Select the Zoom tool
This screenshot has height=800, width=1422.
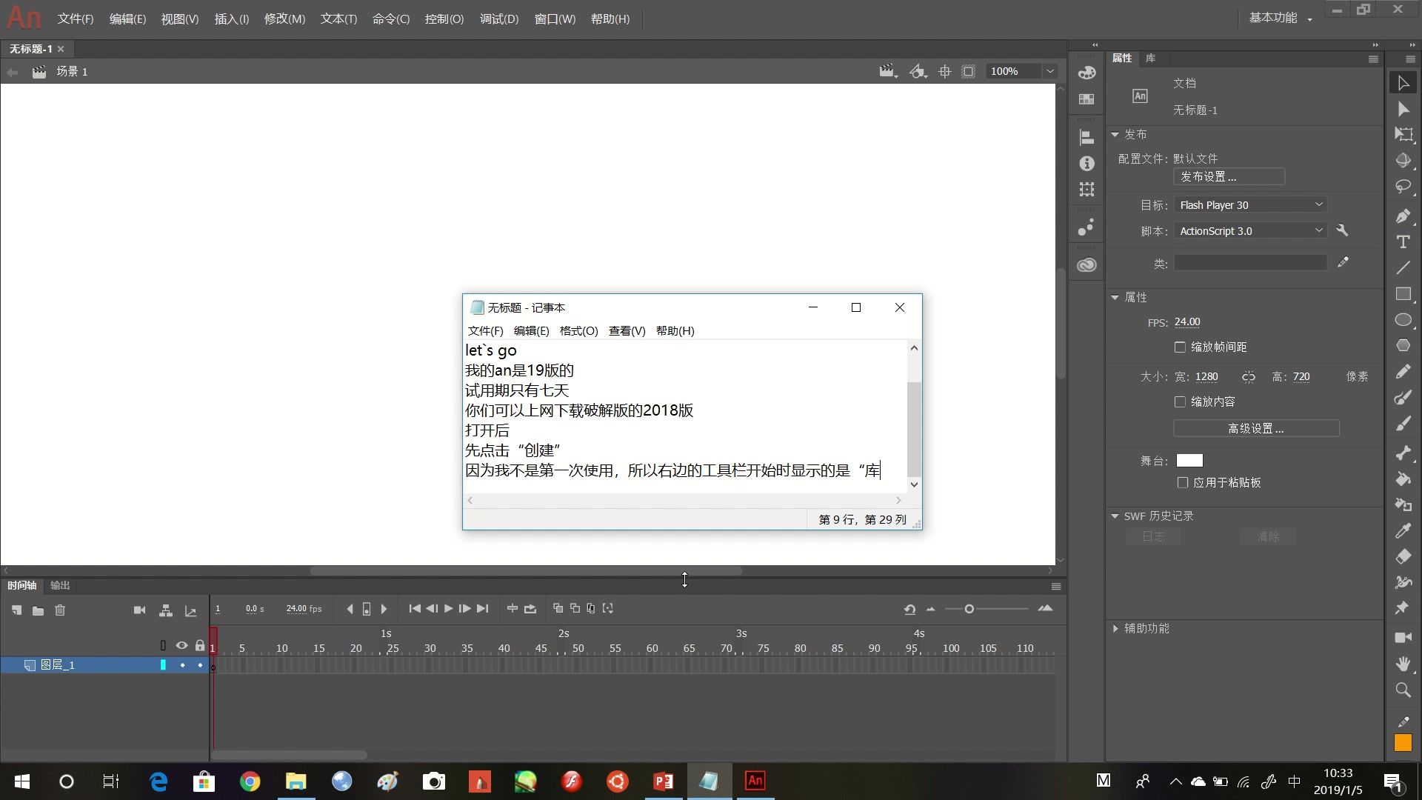click(x=1404, y=690)
